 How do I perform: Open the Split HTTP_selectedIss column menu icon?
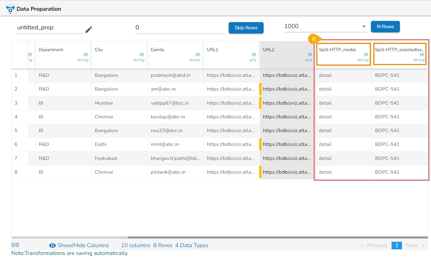[x=422, y=54]
